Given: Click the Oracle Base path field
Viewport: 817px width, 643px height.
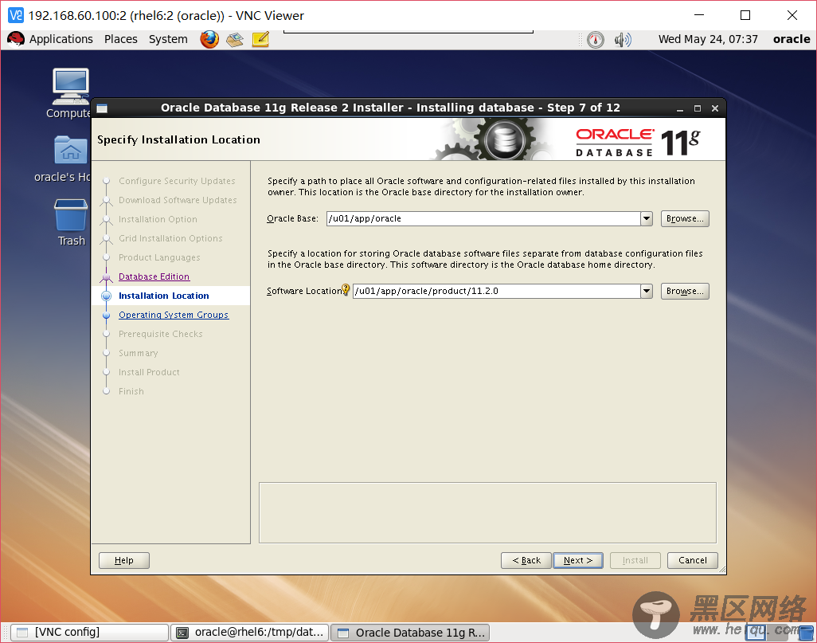Looking at the screenshot, I should tap(483, 218).
